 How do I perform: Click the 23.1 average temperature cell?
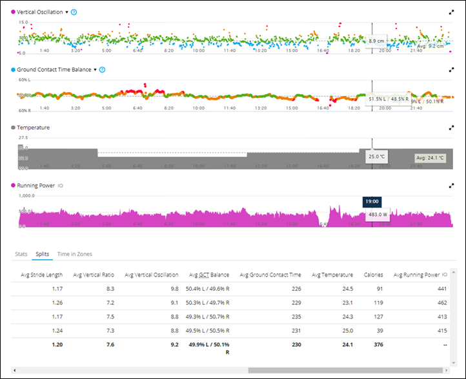tap(347, 303)
